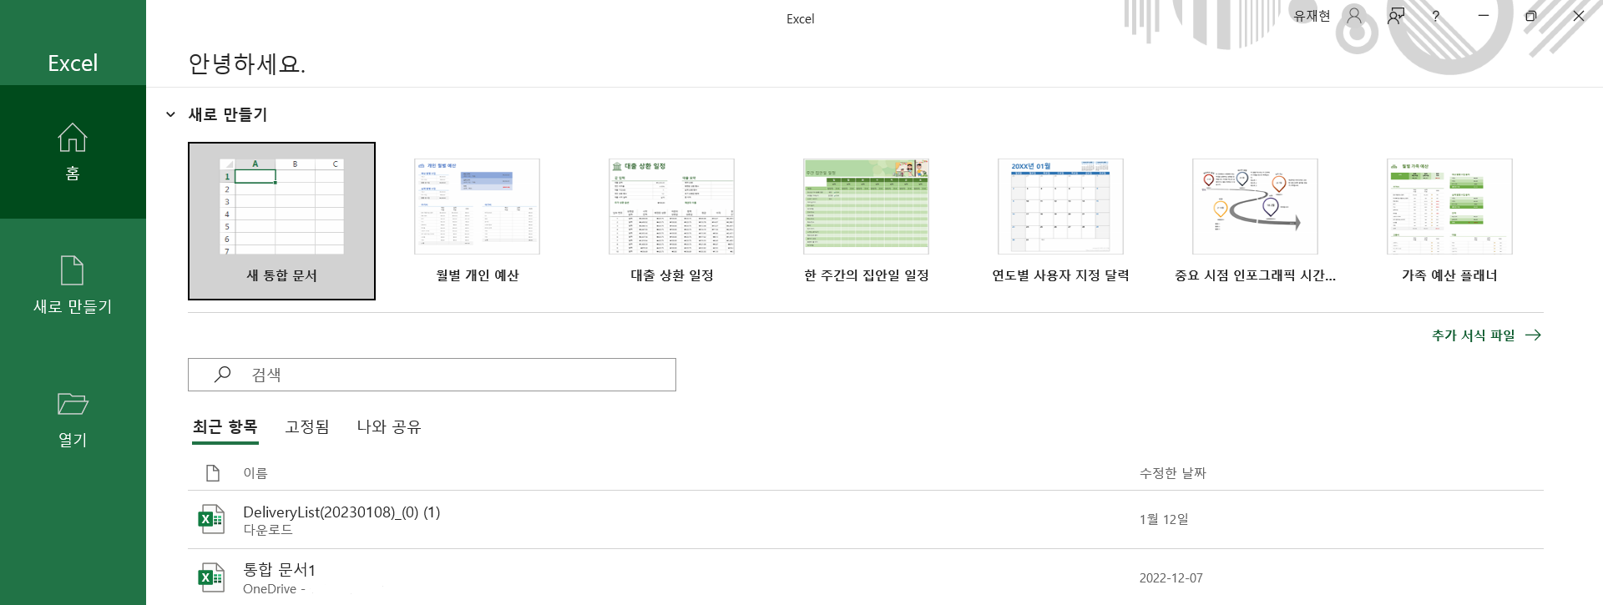Follow the 추가 서식 파일 link
1603x605 pixels.
tap(1474, 335)
